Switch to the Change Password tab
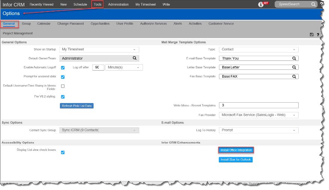Image resolution: width=329 pixels, height=190 pixels. (x=70, y=24)
